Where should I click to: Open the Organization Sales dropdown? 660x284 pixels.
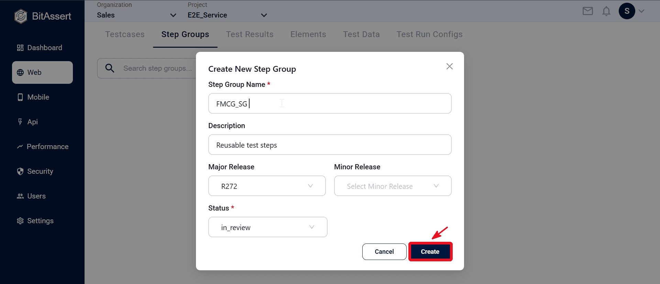(x=136, y=15)
